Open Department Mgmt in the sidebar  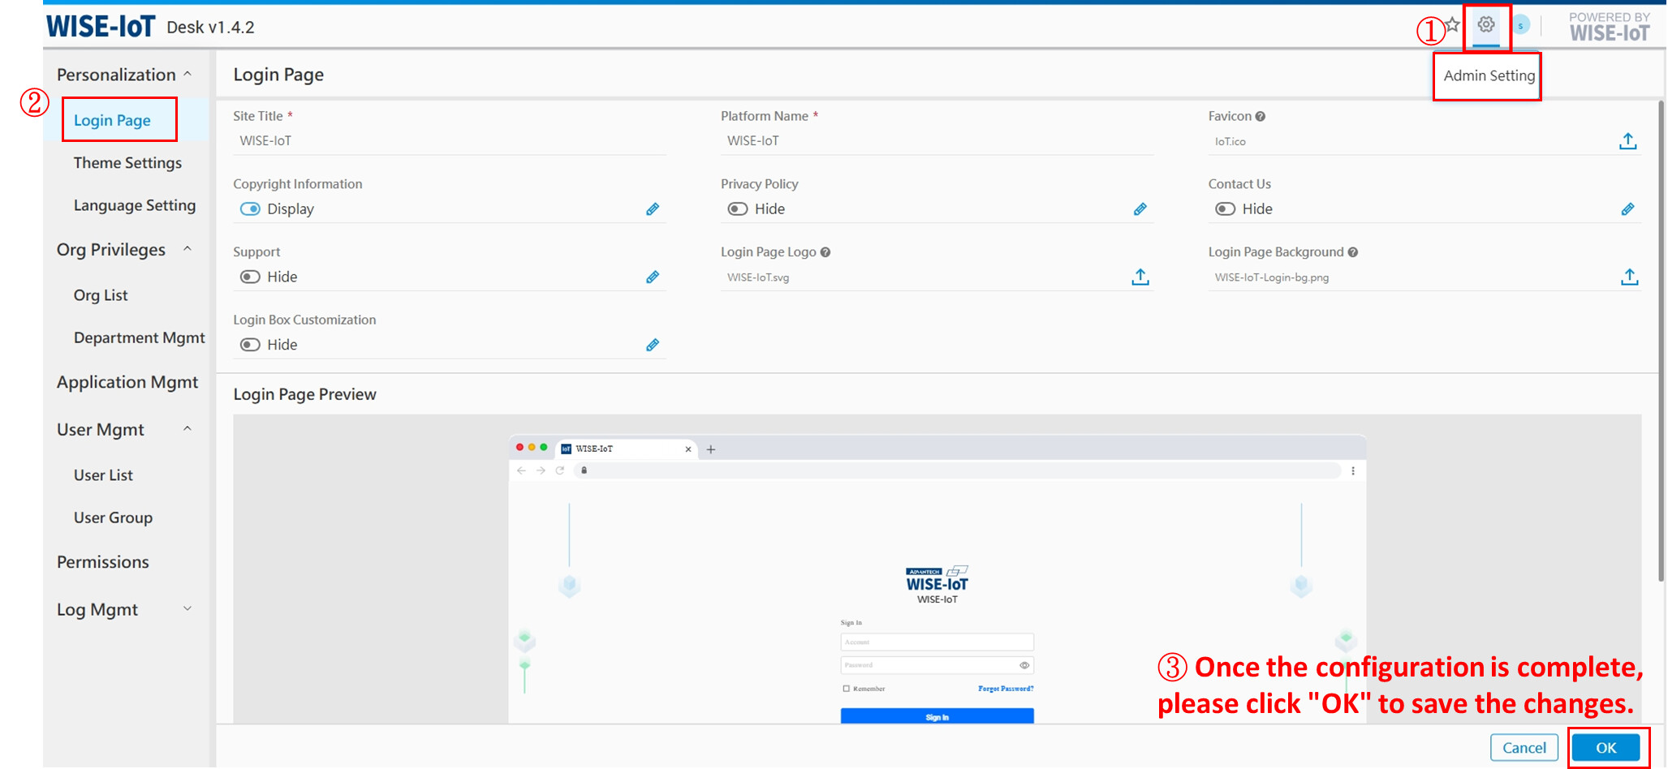140,337
